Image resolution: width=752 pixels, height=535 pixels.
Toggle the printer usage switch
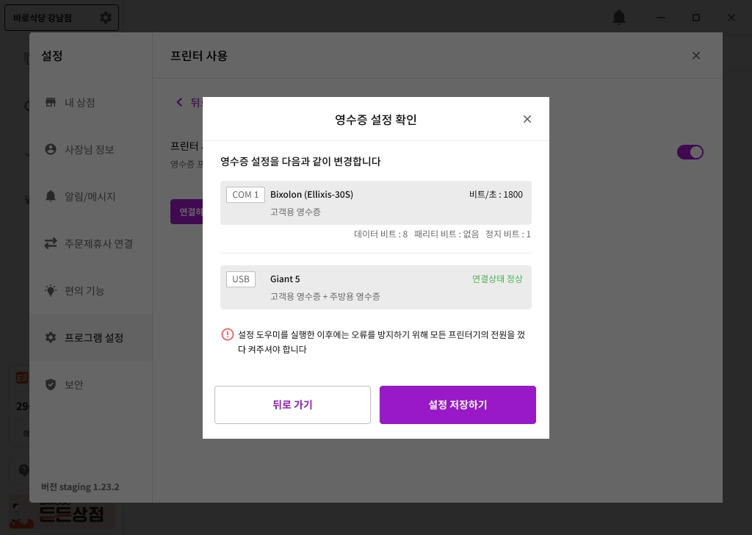[690, 152]
